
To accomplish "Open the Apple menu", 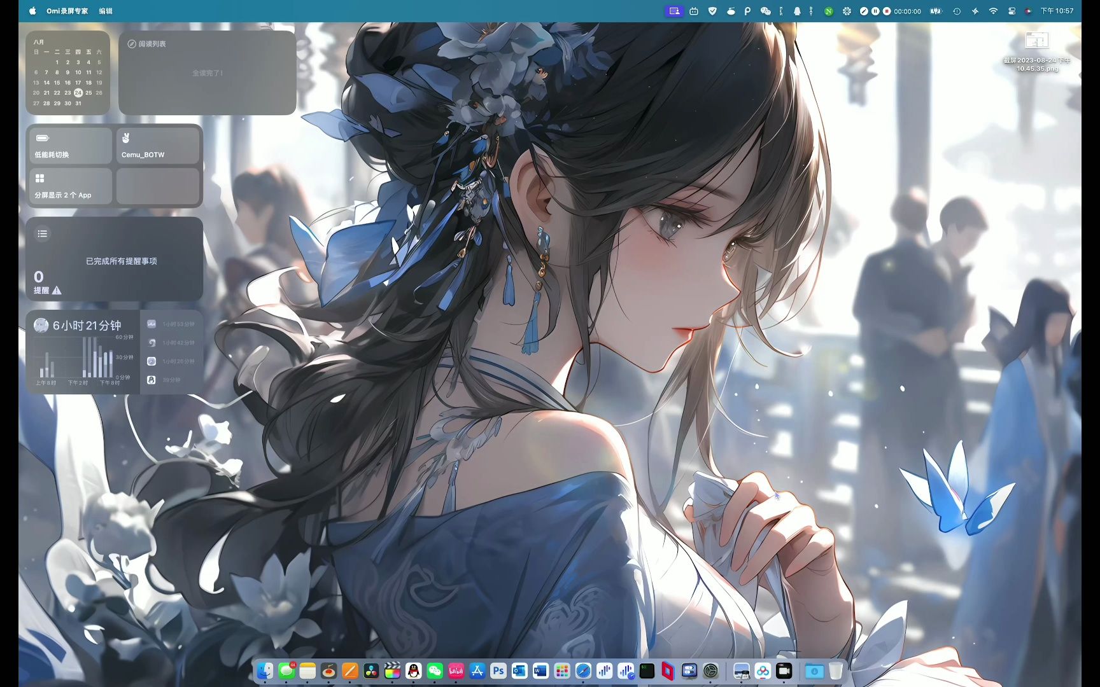I will click(x=32, y=11).
